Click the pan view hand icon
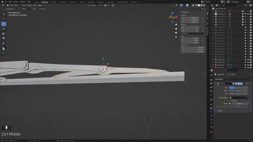Viewport: 253px width, 142px height. [x=176, y=29]
